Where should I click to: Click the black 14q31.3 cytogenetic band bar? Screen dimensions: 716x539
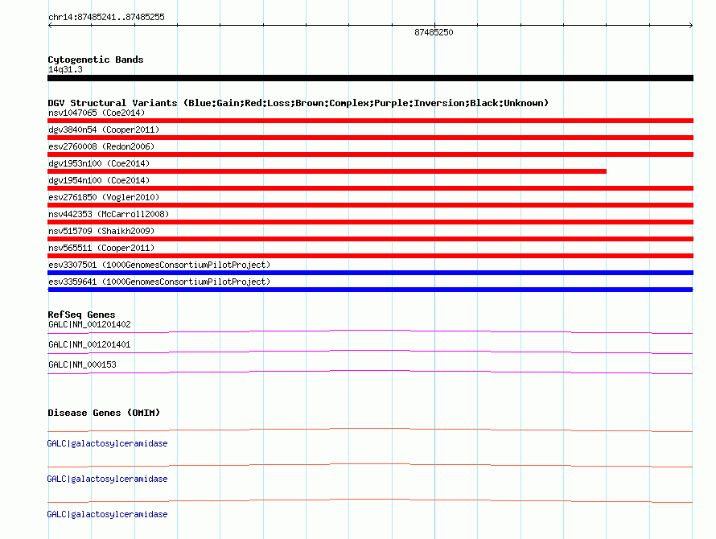tap(370, 78)
